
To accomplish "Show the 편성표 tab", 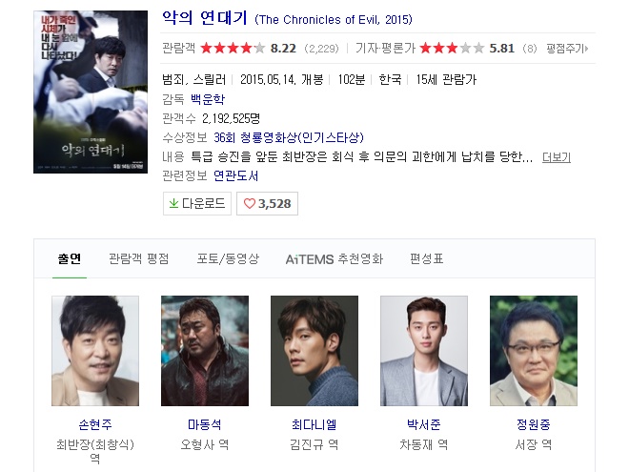I will coord(426,258).
